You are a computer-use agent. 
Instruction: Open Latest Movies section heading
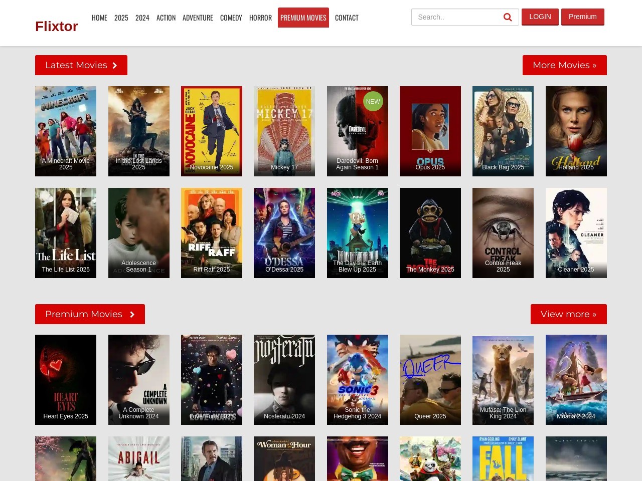(81, 65)
